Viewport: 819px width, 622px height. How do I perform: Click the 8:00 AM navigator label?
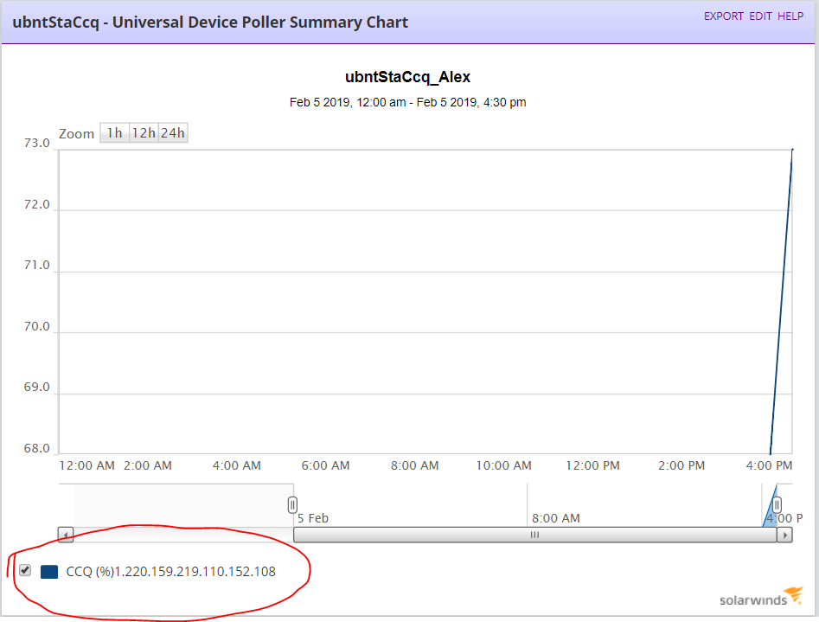click(x=556, y=518)
